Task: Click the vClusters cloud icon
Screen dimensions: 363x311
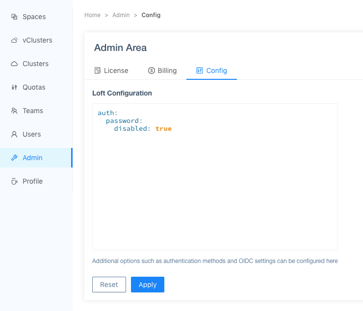Action: [14, 40]
